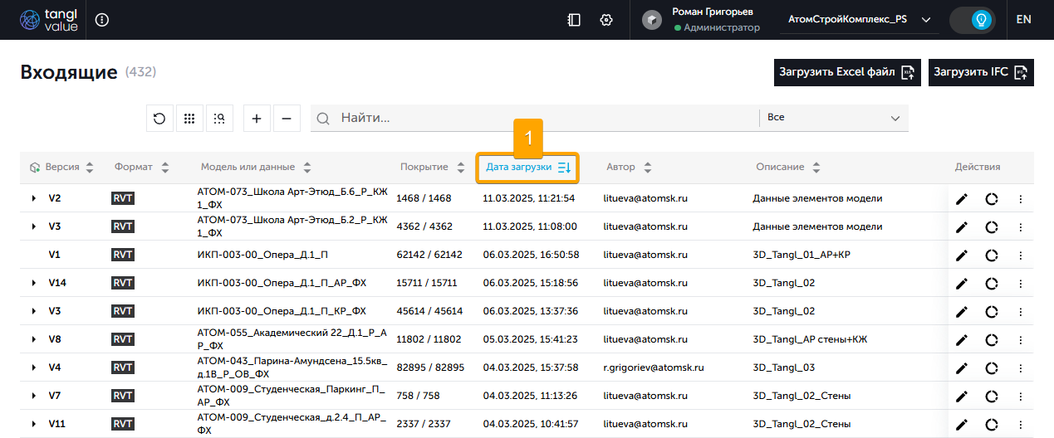The image size is (1054, 438).
Task: Click Загрузить Excel файл button
Action: tap(846, 72)
